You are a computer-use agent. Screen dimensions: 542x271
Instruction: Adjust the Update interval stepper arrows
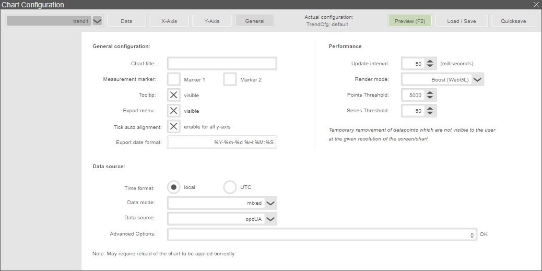tap(430, 64)
